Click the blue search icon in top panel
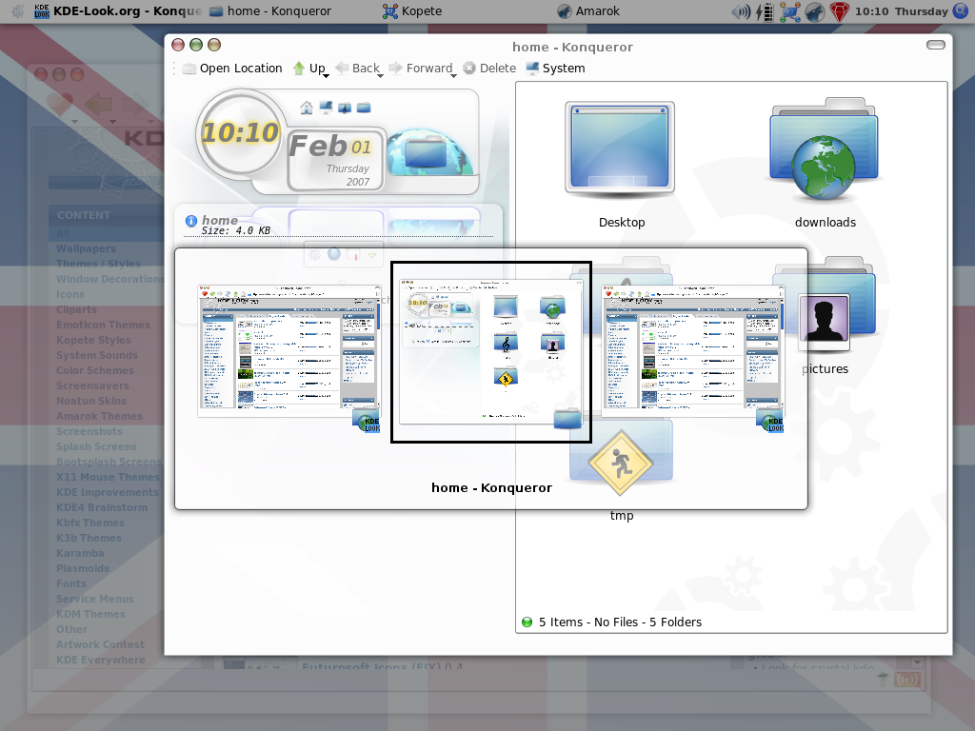This screenshot has width=975, height=731. click(961, 10)
